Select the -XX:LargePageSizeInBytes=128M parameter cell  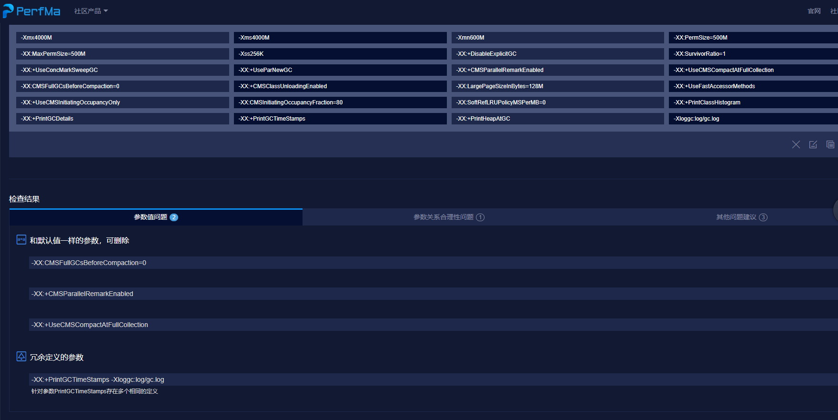(x=558, y=86)
